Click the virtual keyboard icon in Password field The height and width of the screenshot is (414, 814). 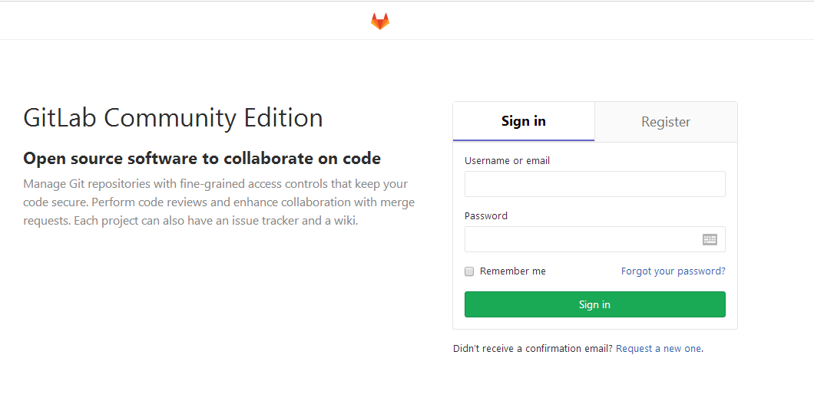coord(710,239)
